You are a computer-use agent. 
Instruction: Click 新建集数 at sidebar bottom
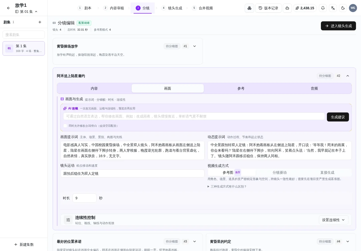coord(24,244)
